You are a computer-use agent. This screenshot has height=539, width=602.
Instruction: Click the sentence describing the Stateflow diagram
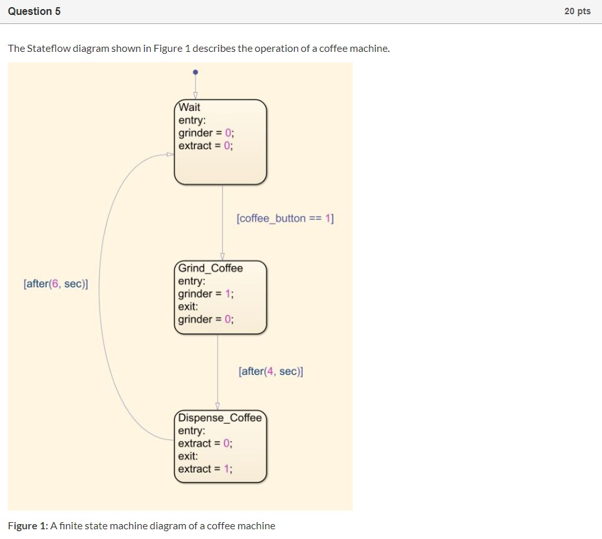pos(199,49)
